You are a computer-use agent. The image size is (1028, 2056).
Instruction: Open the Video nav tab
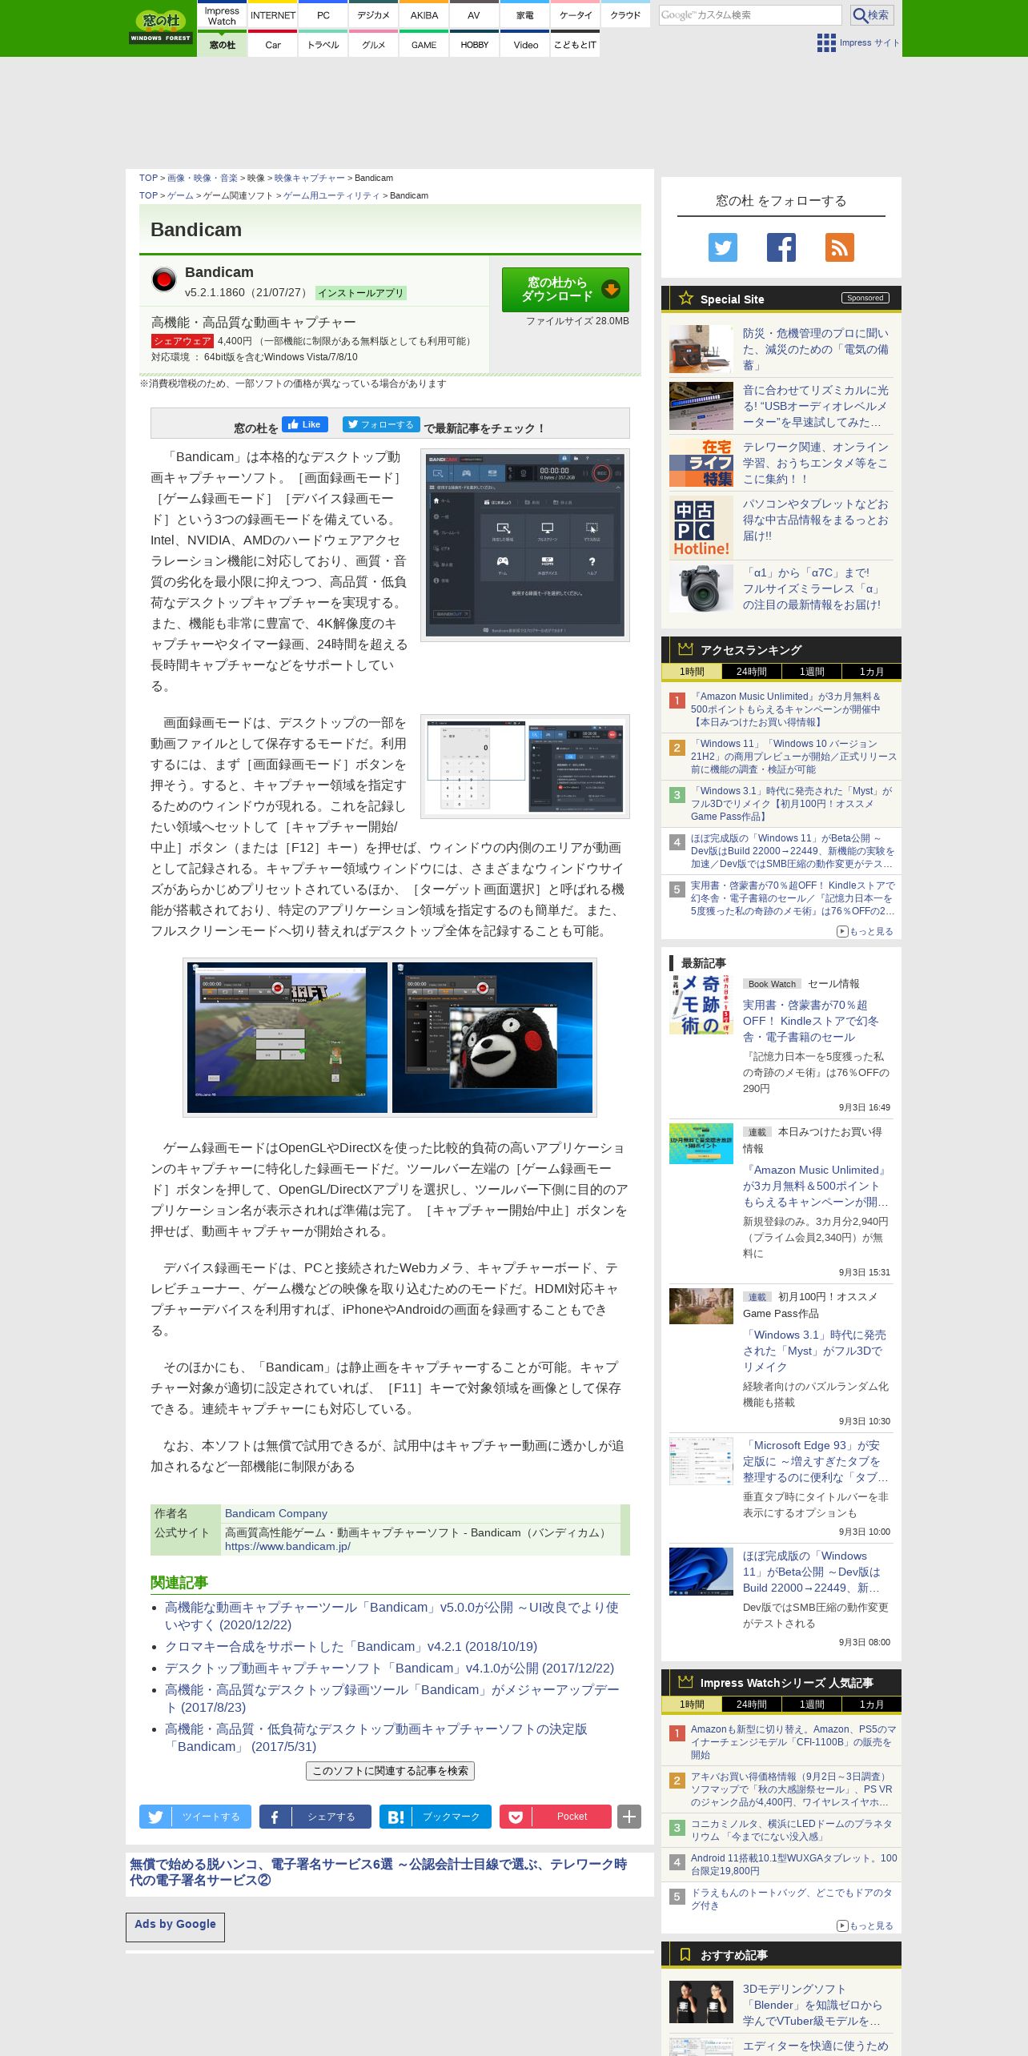coord(526,45)
